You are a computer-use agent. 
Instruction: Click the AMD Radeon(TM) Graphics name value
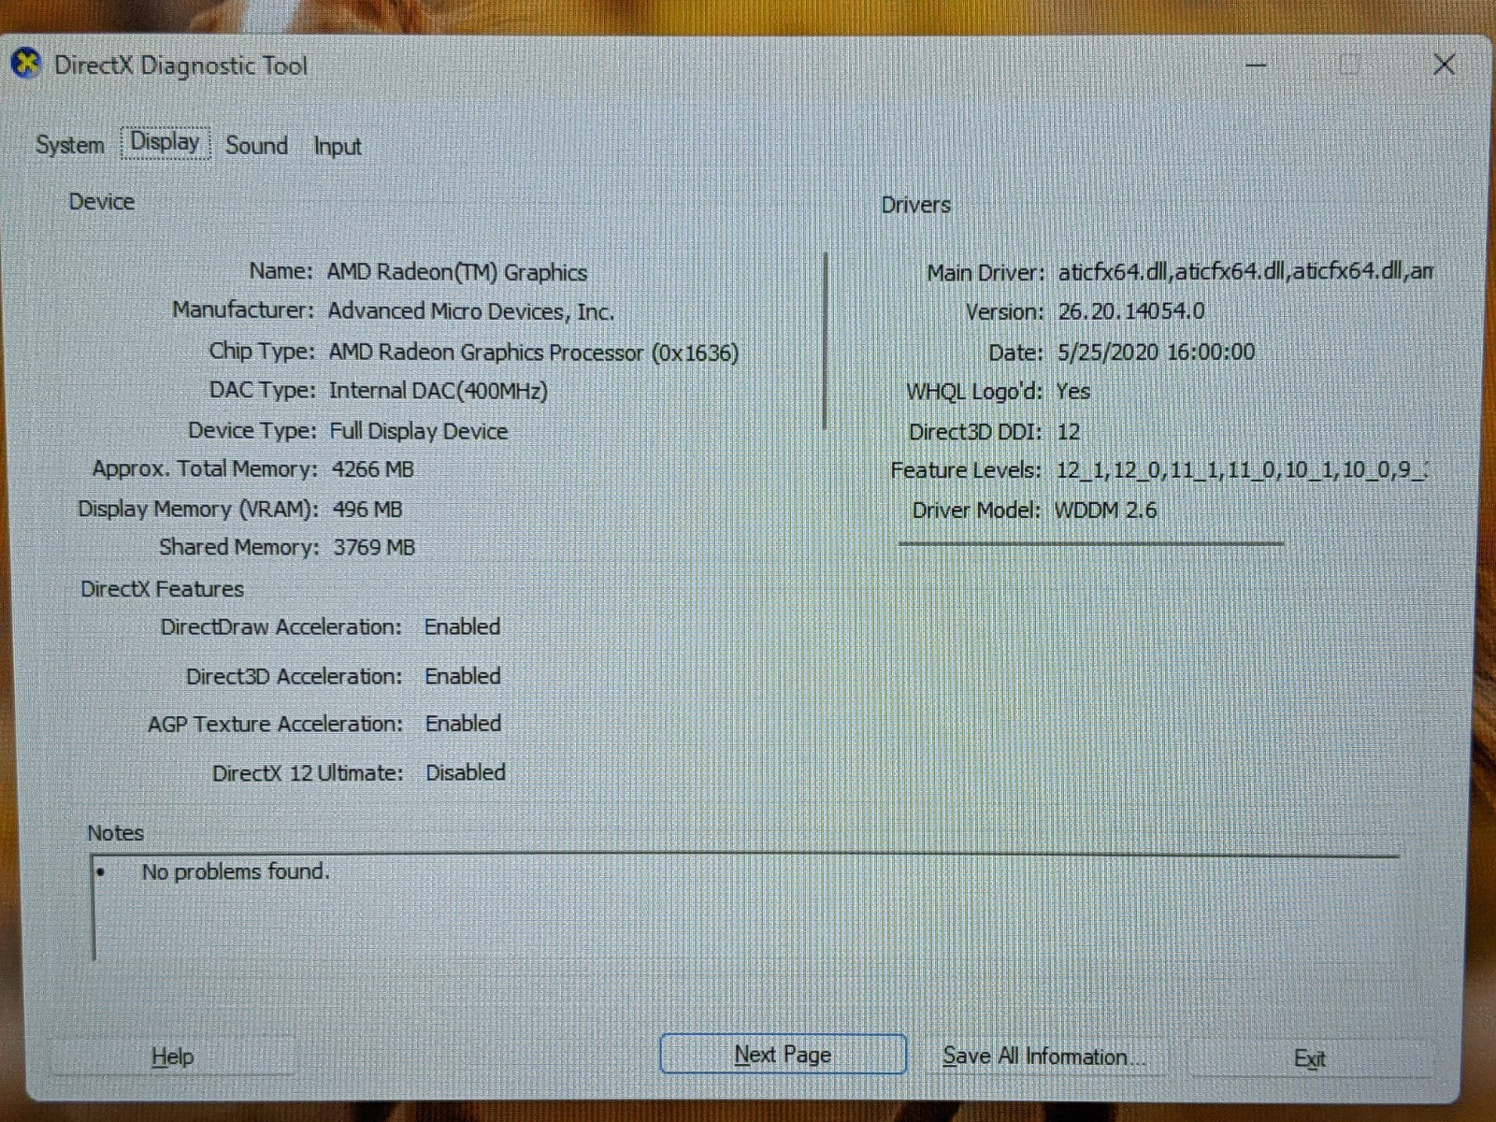coord(456,273)
